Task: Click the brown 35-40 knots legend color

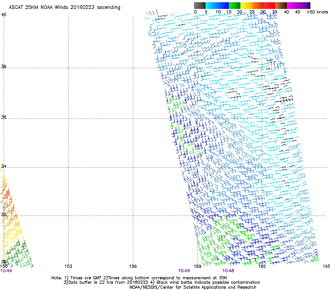Action: [x=281, y=5]
